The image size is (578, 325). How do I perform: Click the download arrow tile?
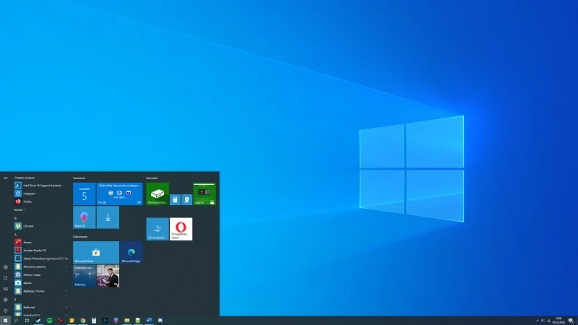(x=108, y=217)
